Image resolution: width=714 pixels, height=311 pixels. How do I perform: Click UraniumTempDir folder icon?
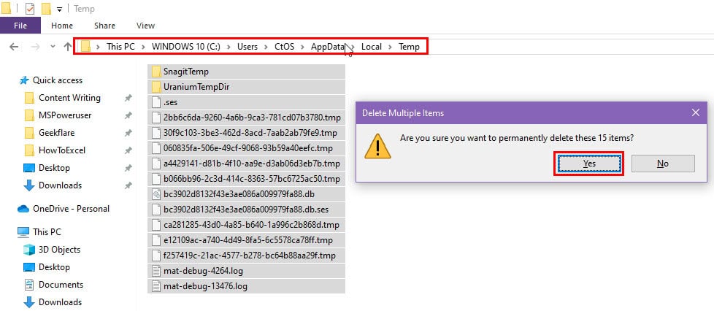click(156, 87)
